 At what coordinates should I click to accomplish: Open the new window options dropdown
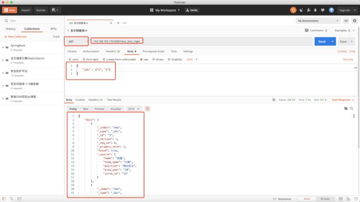(x=55, y=10)
